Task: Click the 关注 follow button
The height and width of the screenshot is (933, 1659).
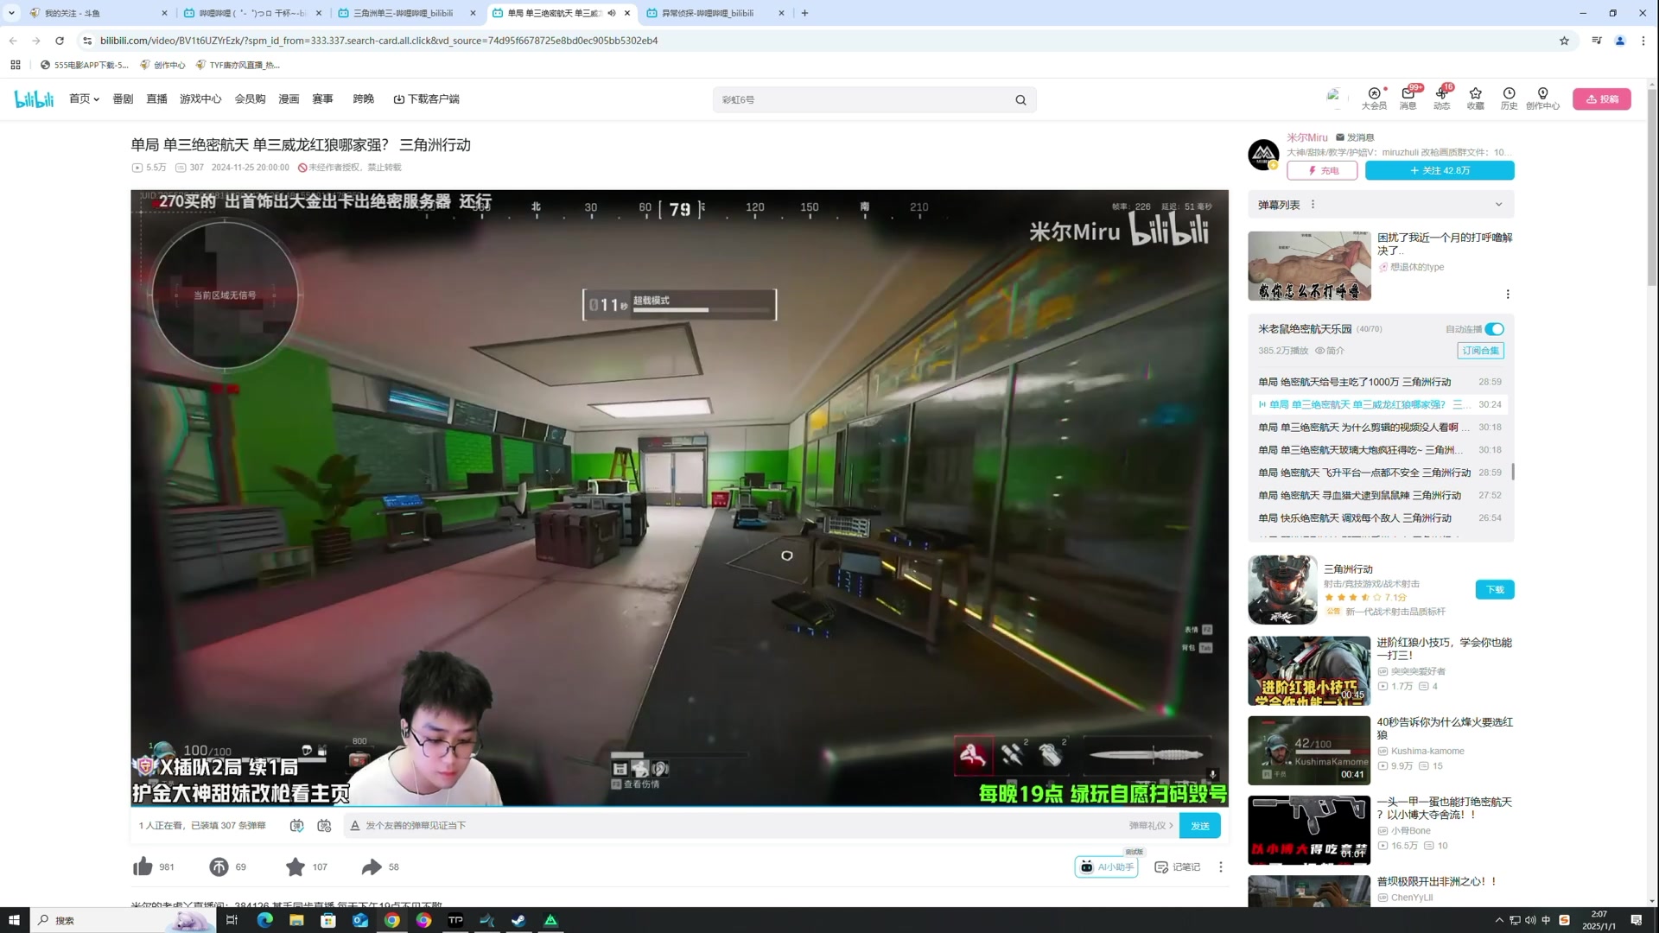Action: (x=1439, y=170)
